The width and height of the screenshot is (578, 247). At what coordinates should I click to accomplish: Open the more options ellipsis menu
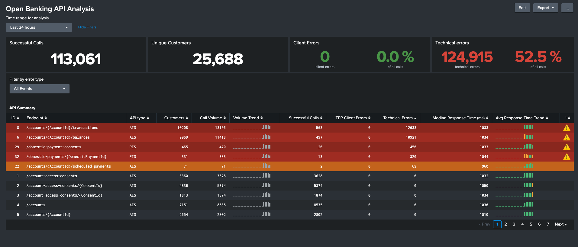567,8
